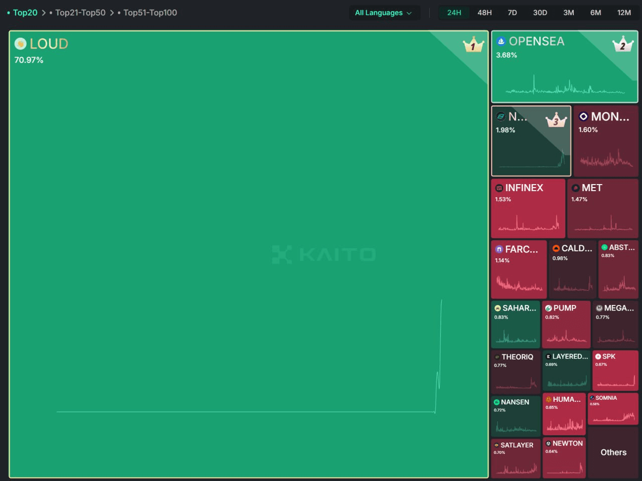Click the NEWTON token name
642x481 pixels.
(568, 444)
